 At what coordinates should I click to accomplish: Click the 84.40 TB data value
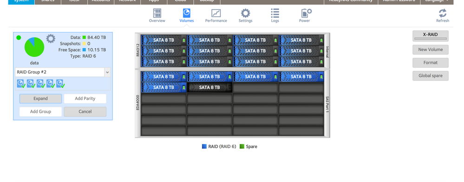97,38
